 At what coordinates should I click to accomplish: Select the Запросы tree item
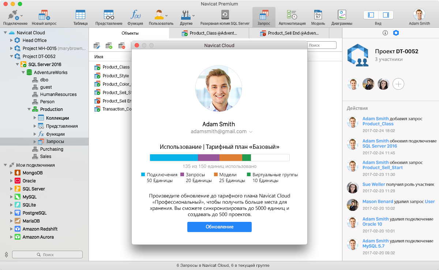[x=44, y=141]
